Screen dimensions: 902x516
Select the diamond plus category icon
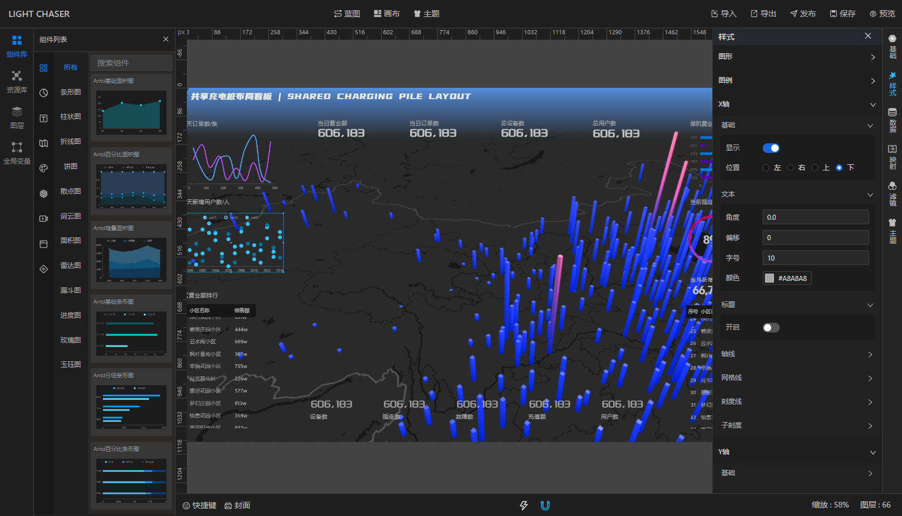[44, 269]
